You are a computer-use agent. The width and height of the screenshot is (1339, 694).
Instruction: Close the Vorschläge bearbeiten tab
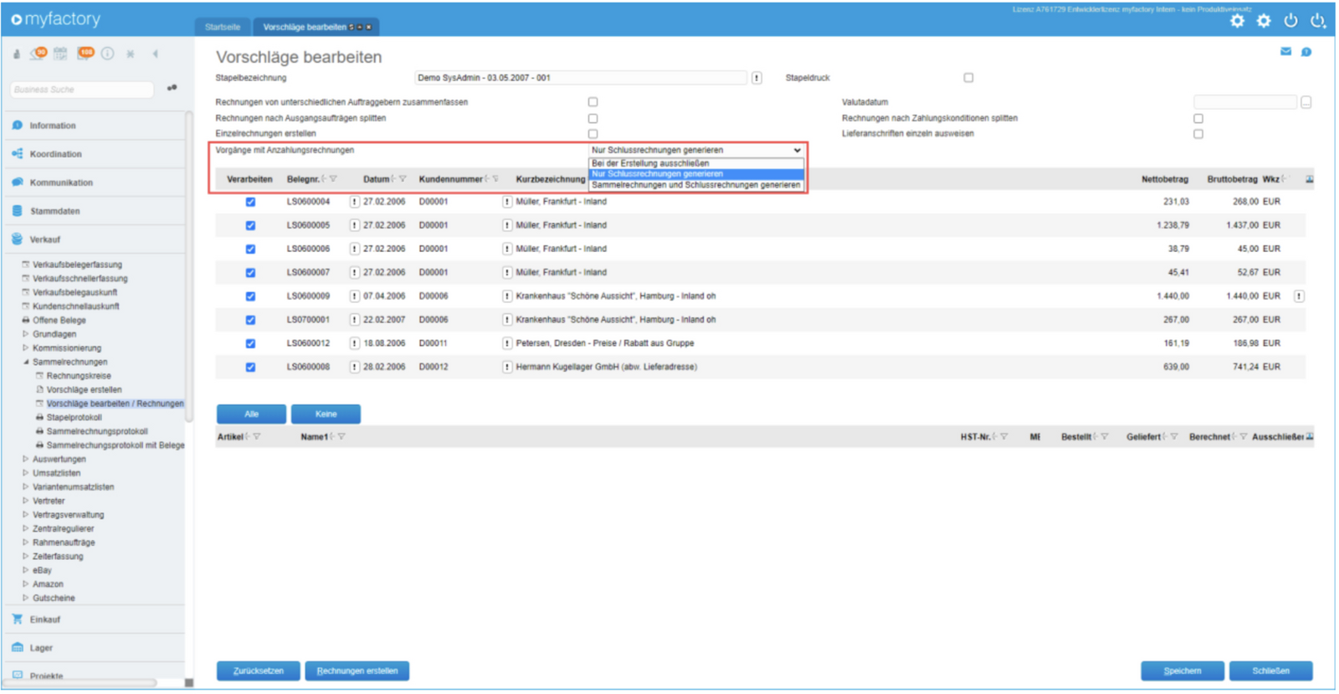(368, 28)
